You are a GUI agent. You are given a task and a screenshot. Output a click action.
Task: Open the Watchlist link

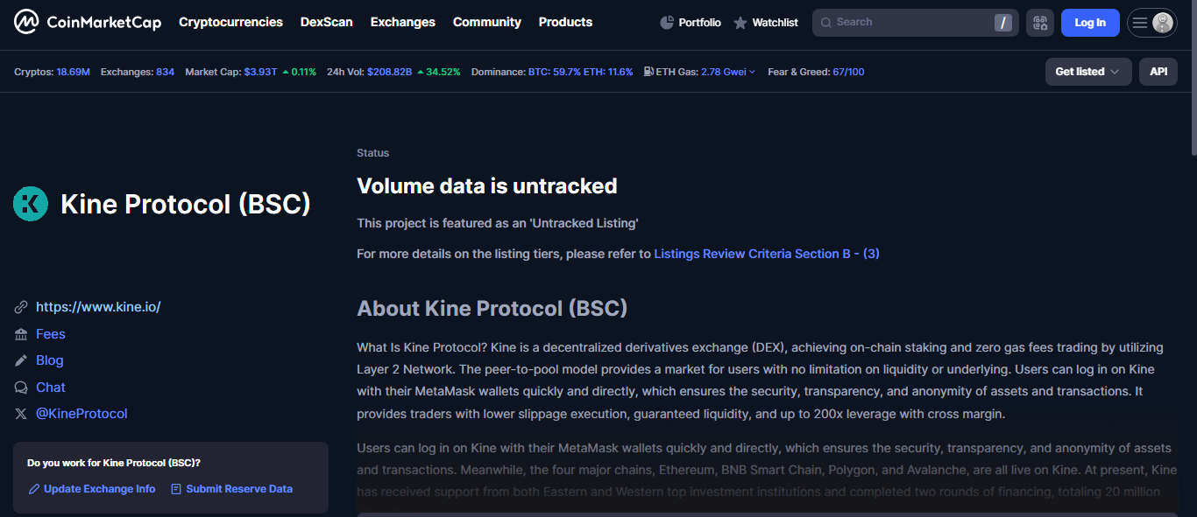[766, 23]
